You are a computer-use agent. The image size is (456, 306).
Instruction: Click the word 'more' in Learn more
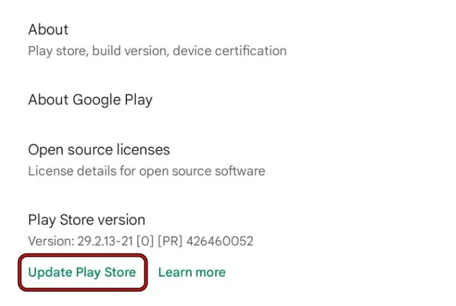210,272
